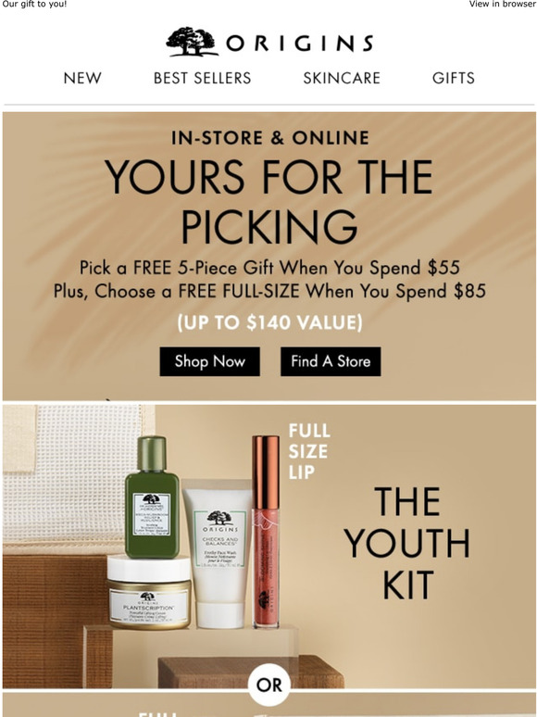Go to the SKINCARE section
The width and height of the screenshot is (537, 717).
click(342, 78)
